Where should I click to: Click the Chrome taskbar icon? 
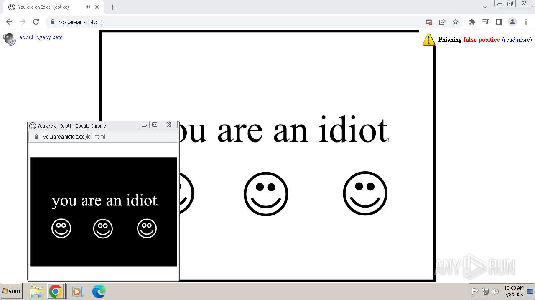pos(55,291)
